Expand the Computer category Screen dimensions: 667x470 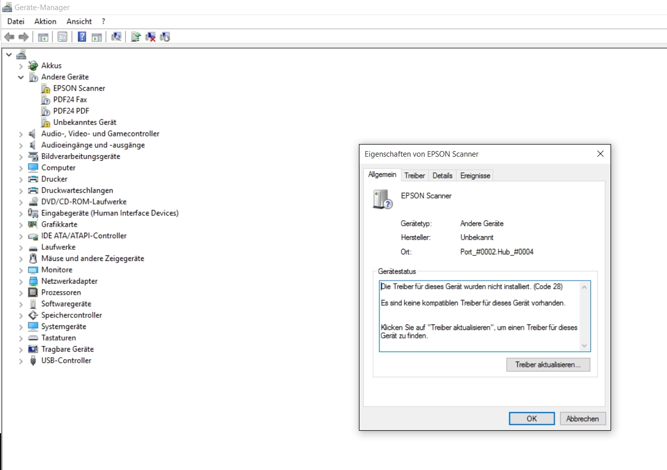coord(21,168)
